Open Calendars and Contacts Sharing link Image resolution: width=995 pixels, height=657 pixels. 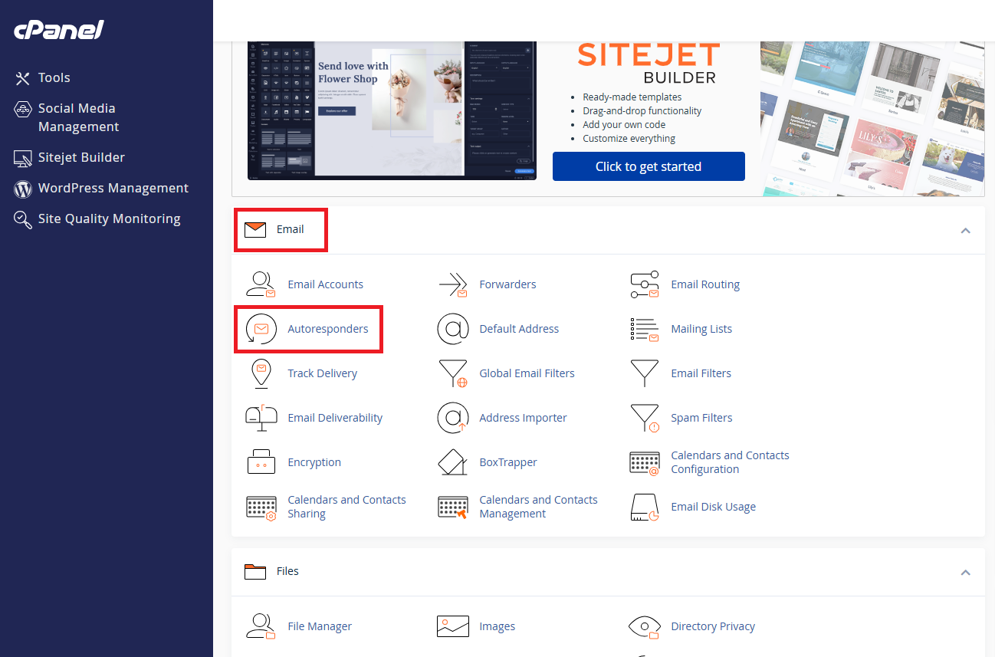point(346,507)
